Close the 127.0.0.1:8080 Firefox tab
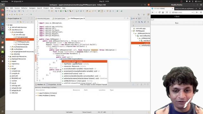The height and width of the screenshot is (114, 203). coord(172,9)
